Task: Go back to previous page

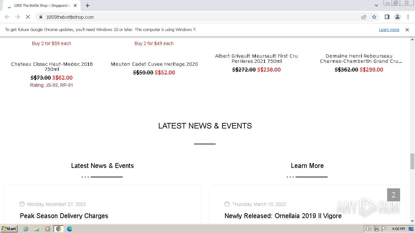Action: coord(7,17)
